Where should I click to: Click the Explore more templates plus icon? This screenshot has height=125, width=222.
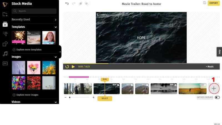click(14, 50)
